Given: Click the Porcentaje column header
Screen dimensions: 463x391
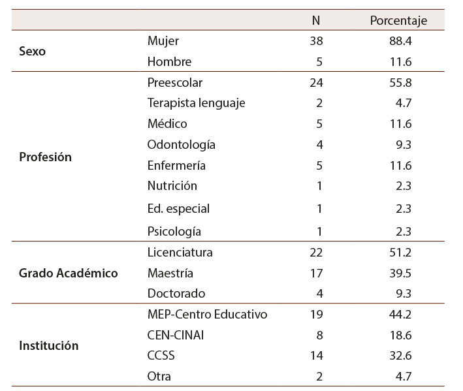Looking at the screenshot, I should click(398, 20).
